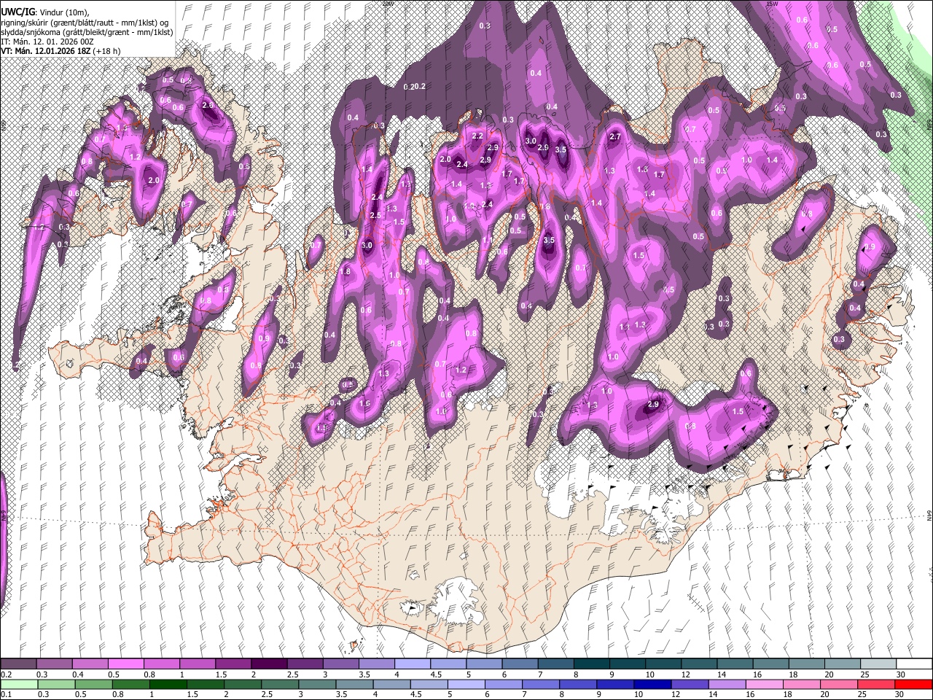Screen dimensions: 933x700
Task: Click the deep blue swatch labeled 10 on lower scale
Action: (652, 685)
